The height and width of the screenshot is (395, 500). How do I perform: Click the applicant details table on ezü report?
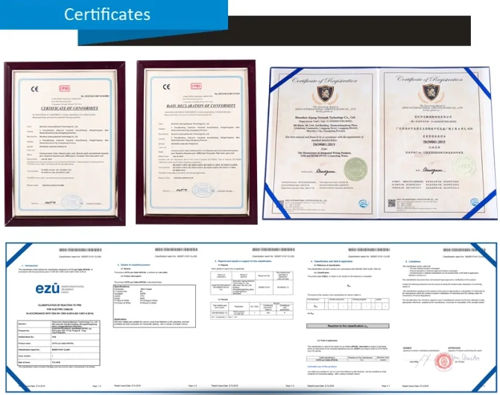59,343
